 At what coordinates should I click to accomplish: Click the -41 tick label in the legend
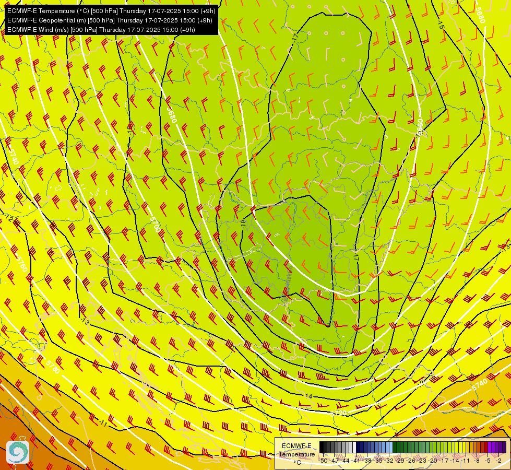tap(355, 461)
